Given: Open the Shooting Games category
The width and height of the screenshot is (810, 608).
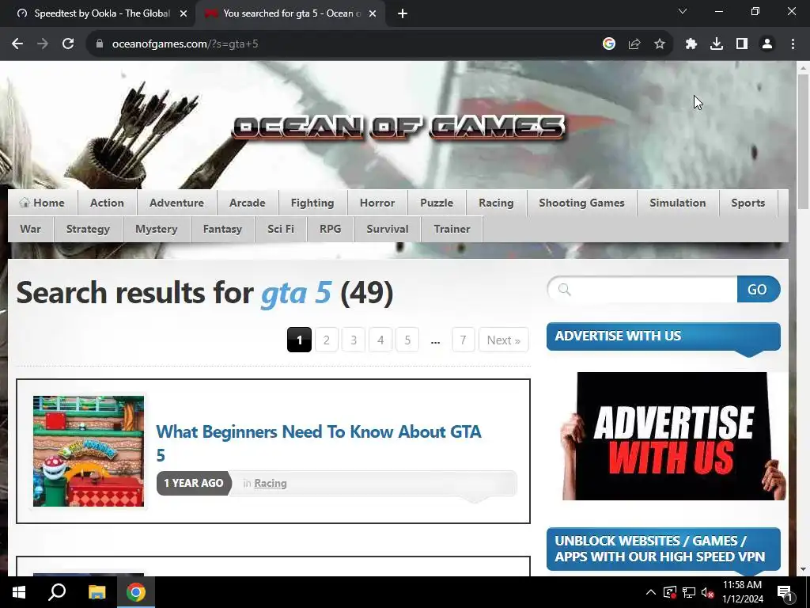Looking at the screenshot, I should (x=581, y=203).
